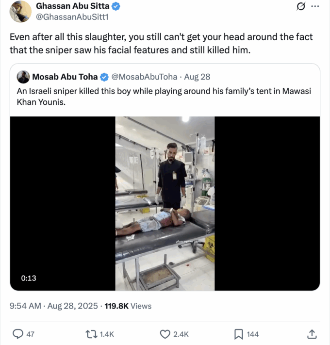Screen dimensions: 330x345
Task: Play the embedded video in the quoted post
Action: [x=165, y=204]
